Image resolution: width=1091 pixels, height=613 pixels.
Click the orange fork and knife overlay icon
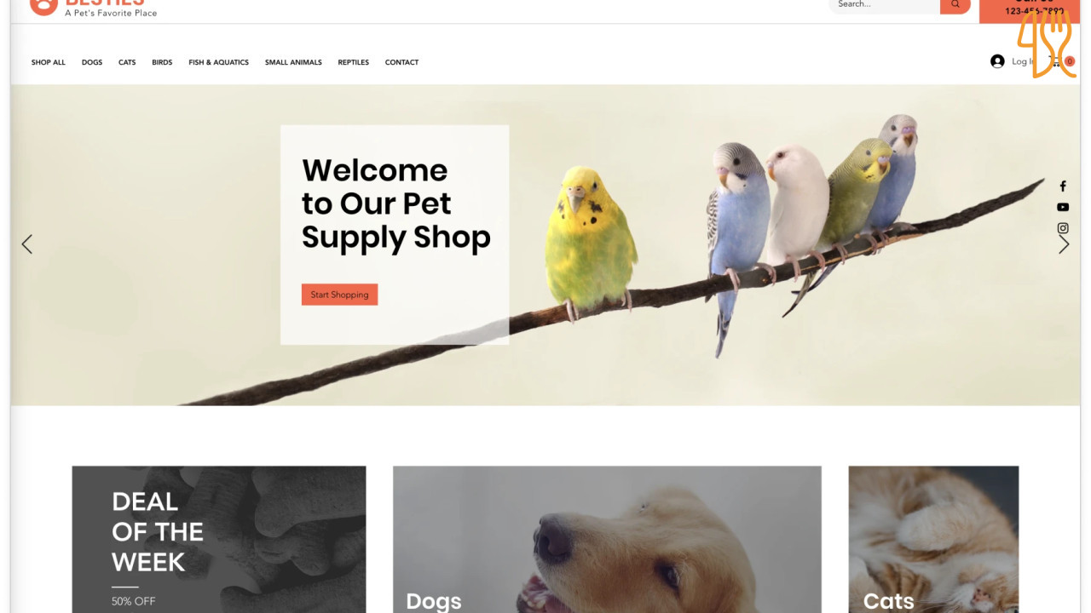coord(1046,43)
